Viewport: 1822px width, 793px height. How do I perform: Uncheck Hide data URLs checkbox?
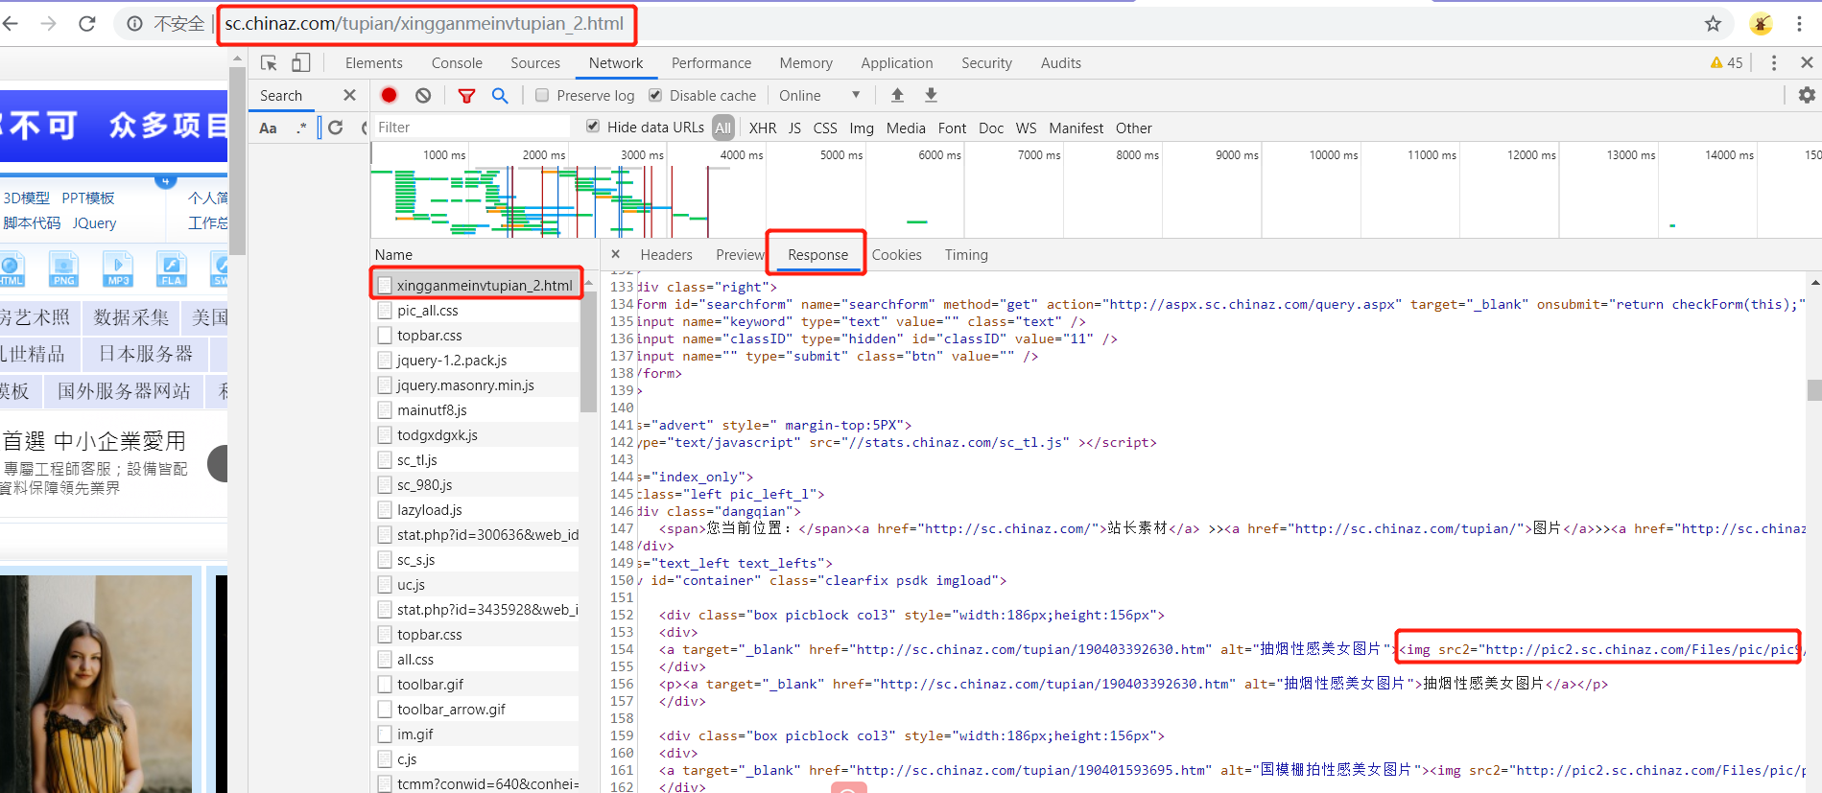(593, 126)
